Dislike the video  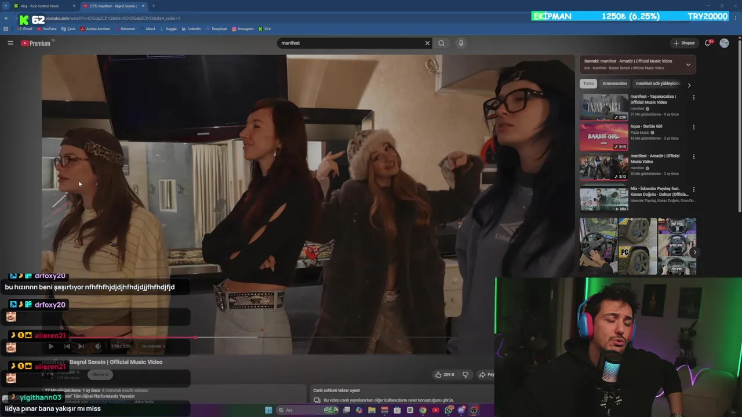point(465,375)
